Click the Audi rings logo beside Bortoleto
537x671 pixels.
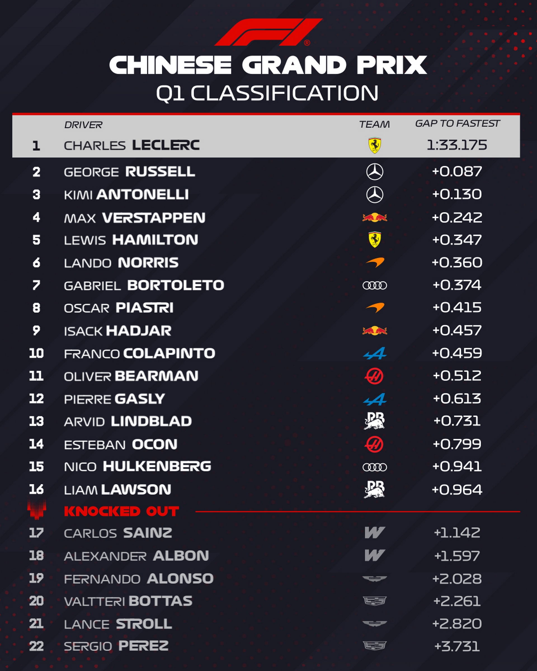point(375,285)
